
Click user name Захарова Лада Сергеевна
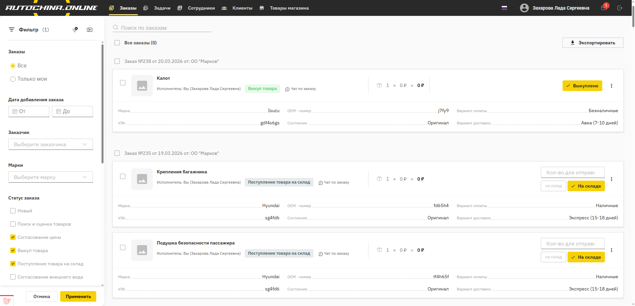point(561,8)
